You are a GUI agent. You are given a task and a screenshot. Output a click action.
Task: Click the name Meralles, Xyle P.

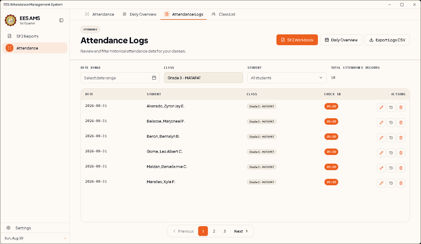click(161, 182)
